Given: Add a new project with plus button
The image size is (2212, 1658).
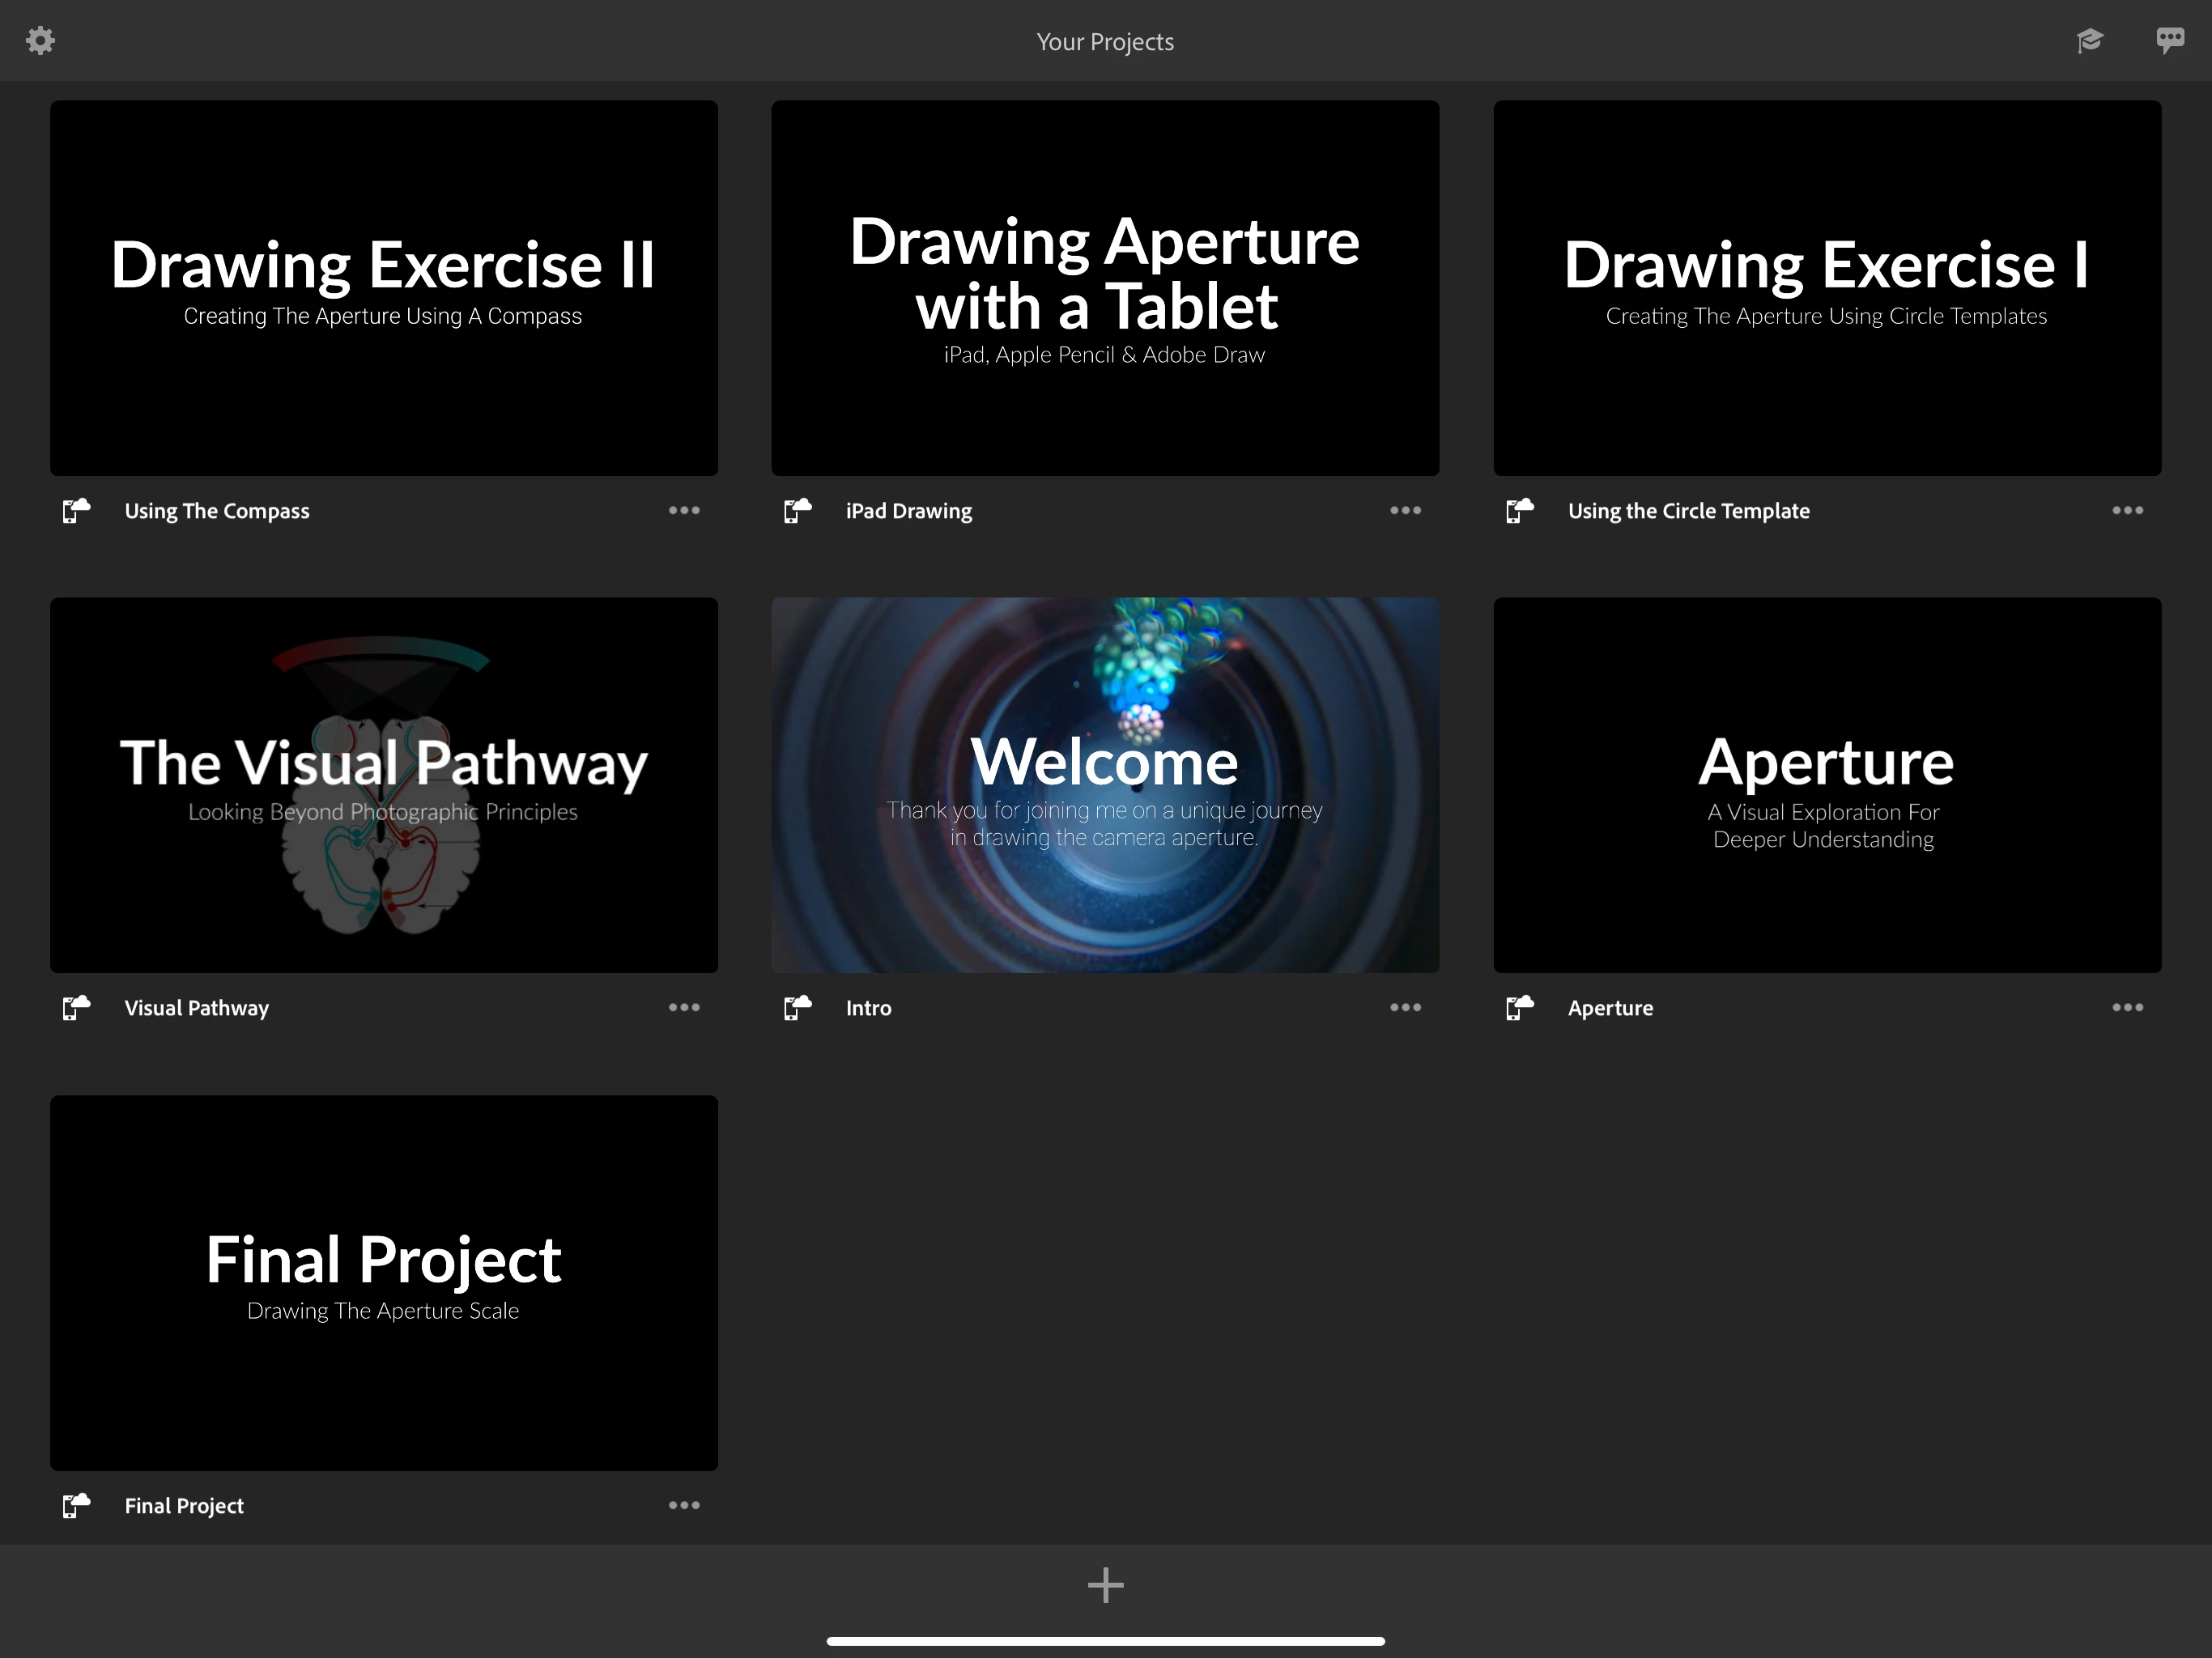Looking at the screenshot, I should pos(1105,1586).
